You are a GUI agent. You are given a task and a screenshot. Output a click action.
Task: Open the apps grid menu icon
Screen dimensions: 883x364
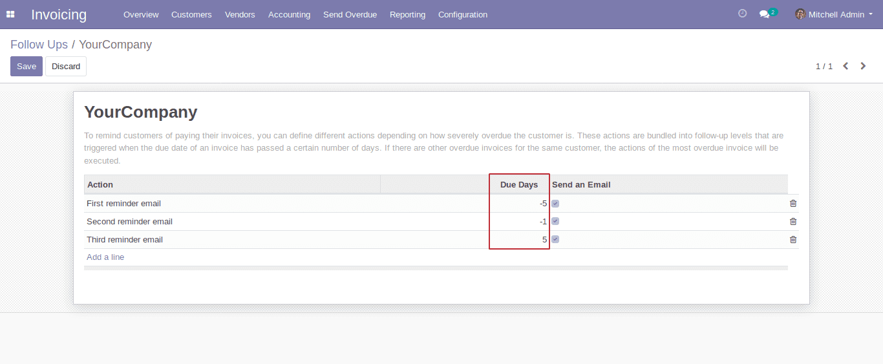10,14
